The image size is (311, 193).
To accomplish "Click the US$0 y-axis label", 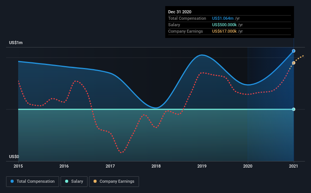I will (x=14, y=157).
